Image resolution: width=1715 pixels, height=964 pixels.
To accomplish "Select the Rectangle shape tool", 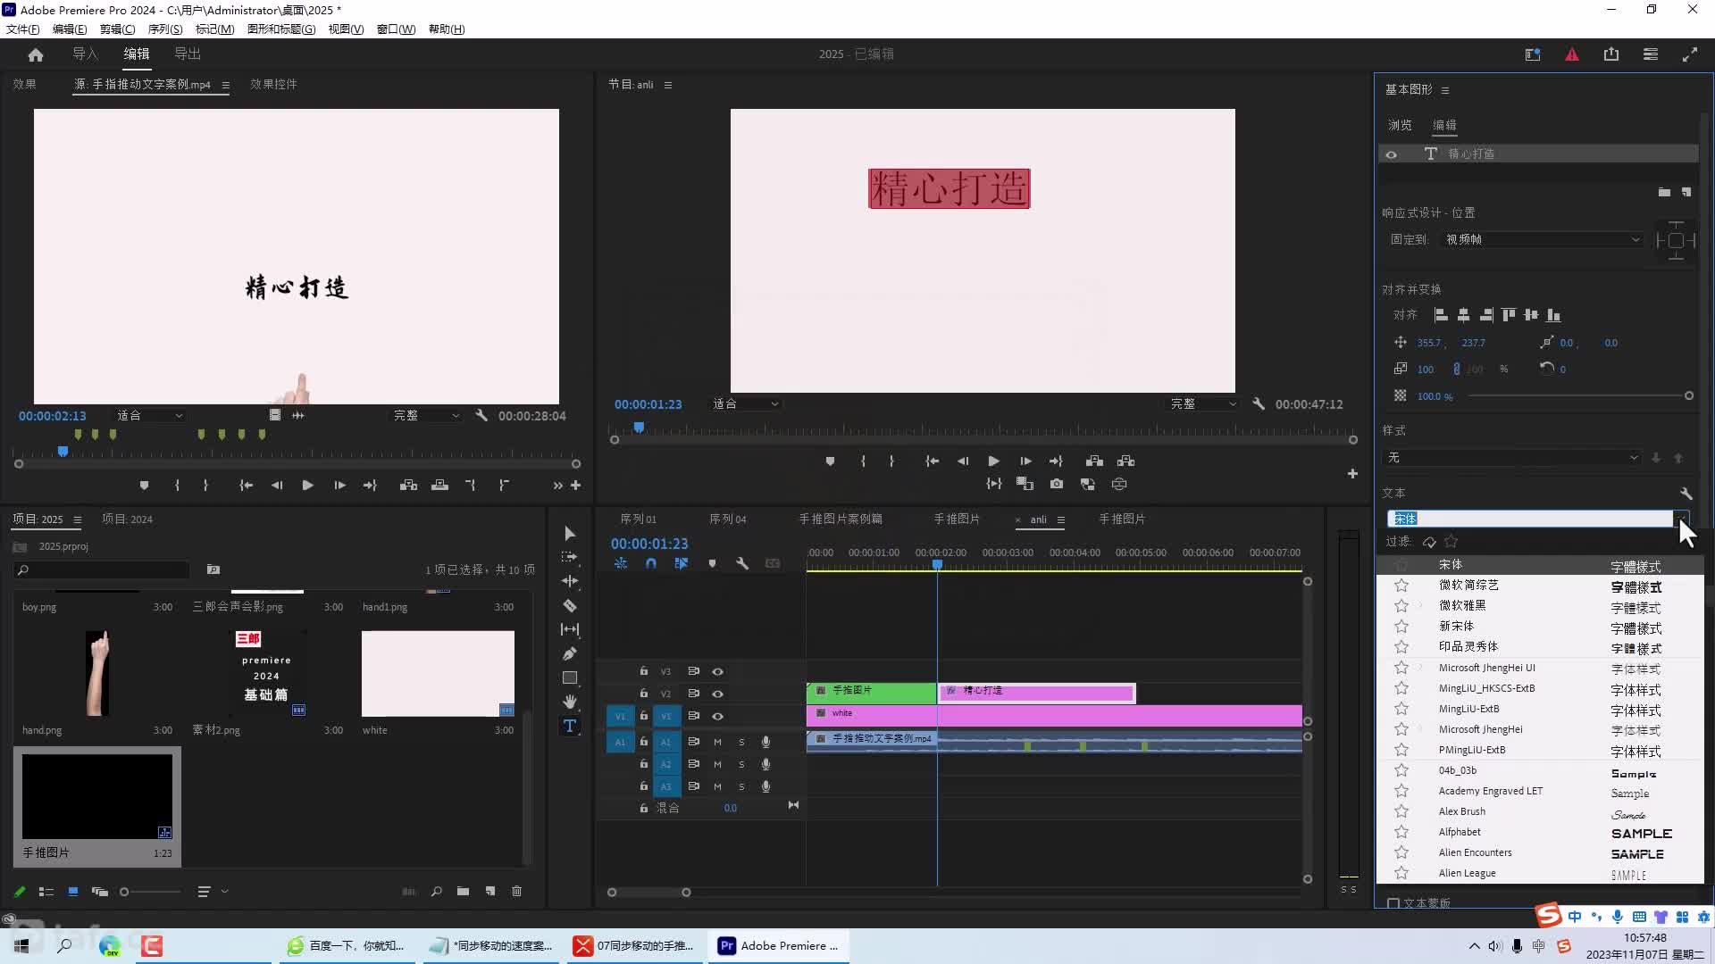I will pyautogui.click(x=570, y=677).
